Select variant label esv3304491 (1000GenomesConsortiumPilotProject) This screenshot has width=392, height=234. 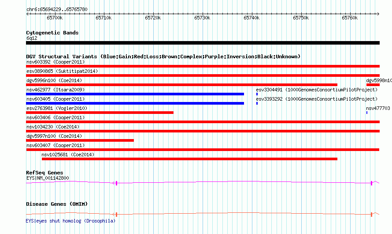click(x=317, y=90)
